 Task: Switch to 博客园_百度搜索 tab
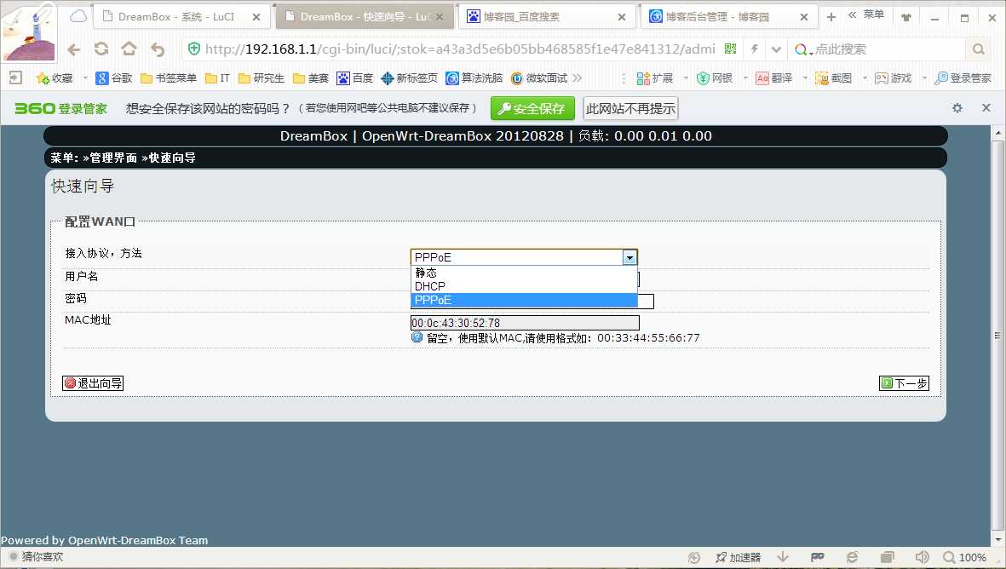click(x=545, y=17)
